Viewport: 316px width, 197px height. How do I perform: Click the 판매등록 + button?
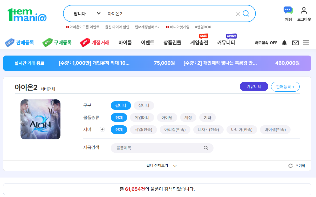coord(285,87)
